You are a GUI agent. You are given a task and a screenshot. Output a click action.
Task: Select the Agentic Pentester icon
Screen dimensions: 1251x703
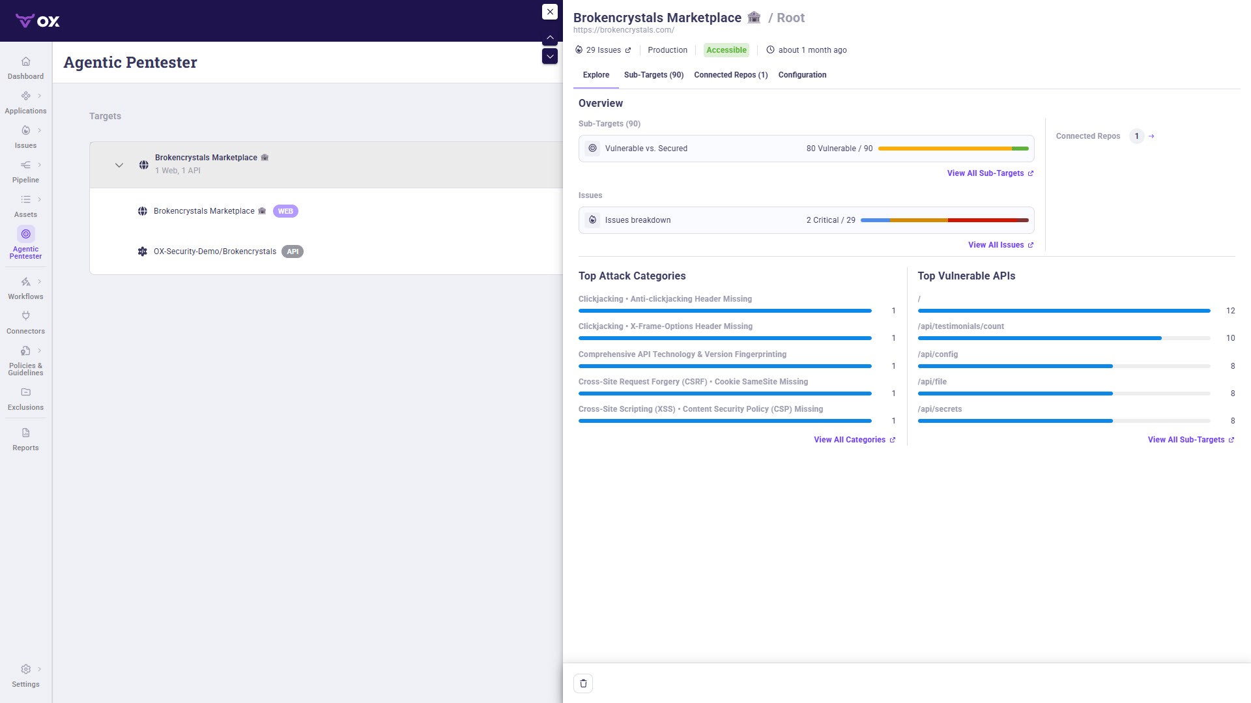[x=26, y=234]
